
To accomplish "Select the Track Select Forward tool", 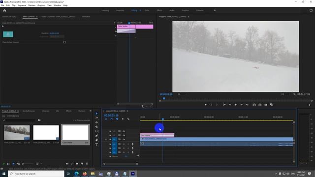I will pos(96,118).
